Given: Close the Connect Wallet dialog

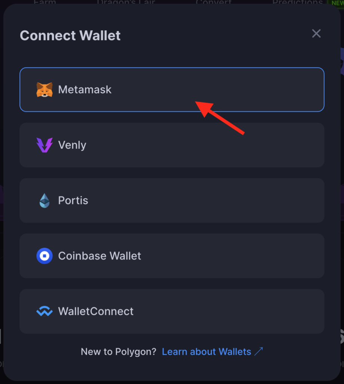Looking at the screenshot, I should tap(316, 33).
